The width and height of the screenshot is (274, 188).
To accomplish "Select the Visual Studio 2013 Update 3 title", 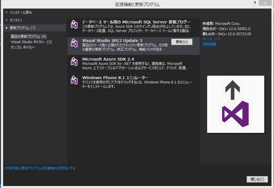I will (x=112, y=40).
